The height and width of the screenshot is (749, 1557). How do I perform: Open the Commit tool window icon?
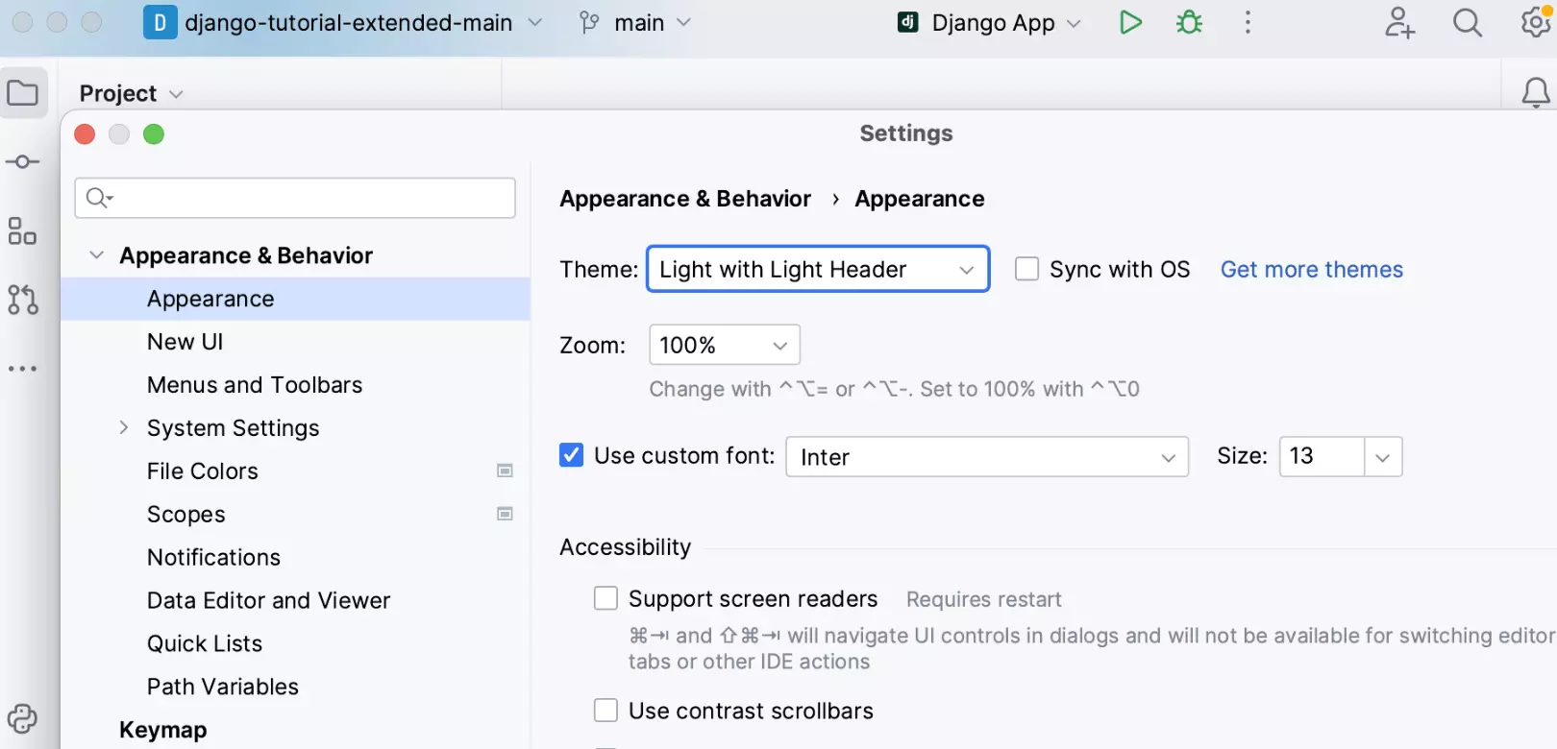click(23, 162)
